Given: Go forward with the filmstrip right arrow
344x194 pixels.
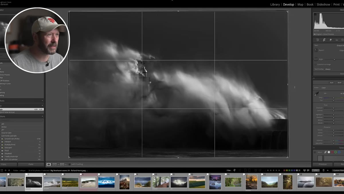Looking at the screenshot, I should tap(9, 170).
